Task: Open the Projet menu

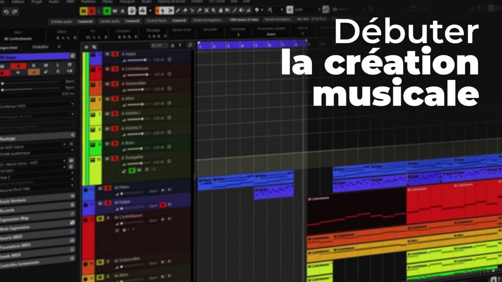Action: (x=36, y=2)
